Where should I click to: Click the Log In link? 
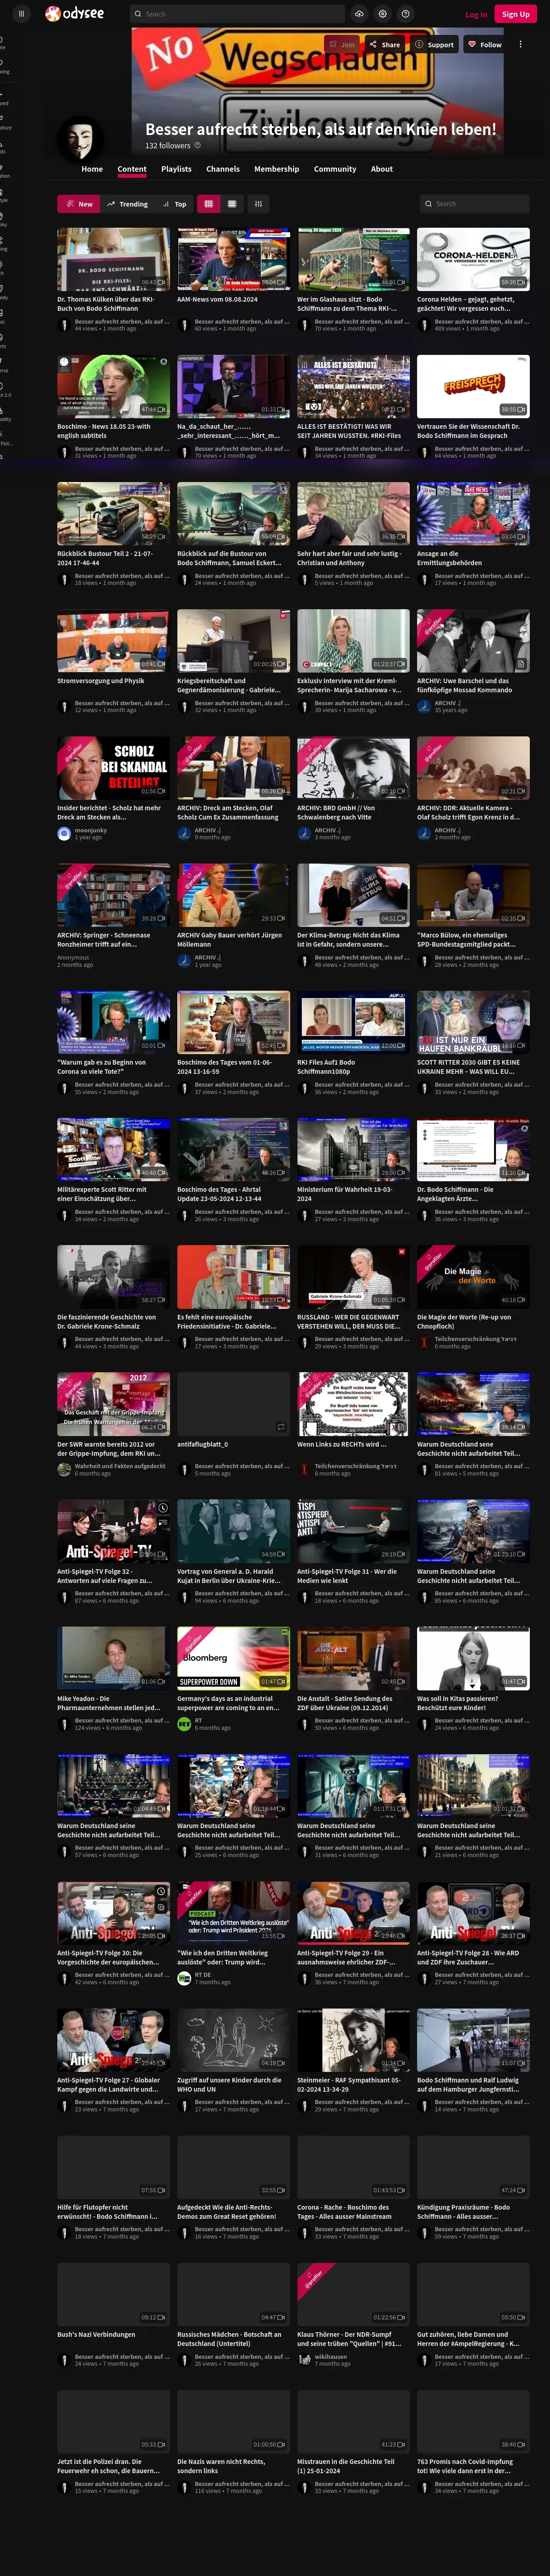point(476,14)
